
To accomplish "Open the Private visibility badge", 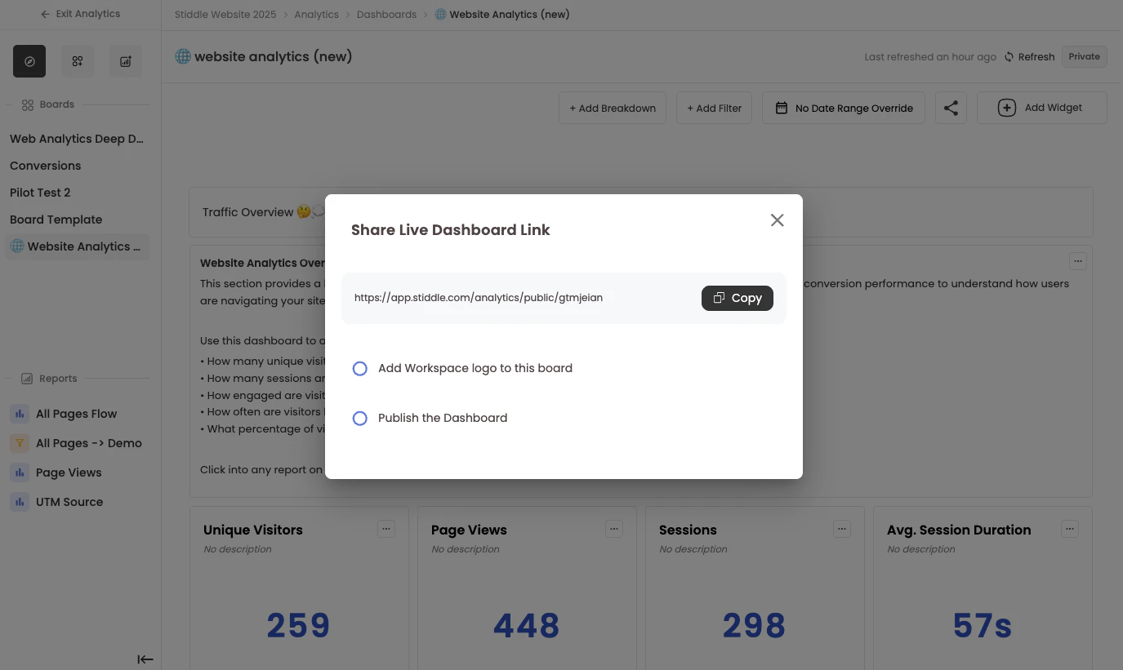I will [x=1085, y=56].
